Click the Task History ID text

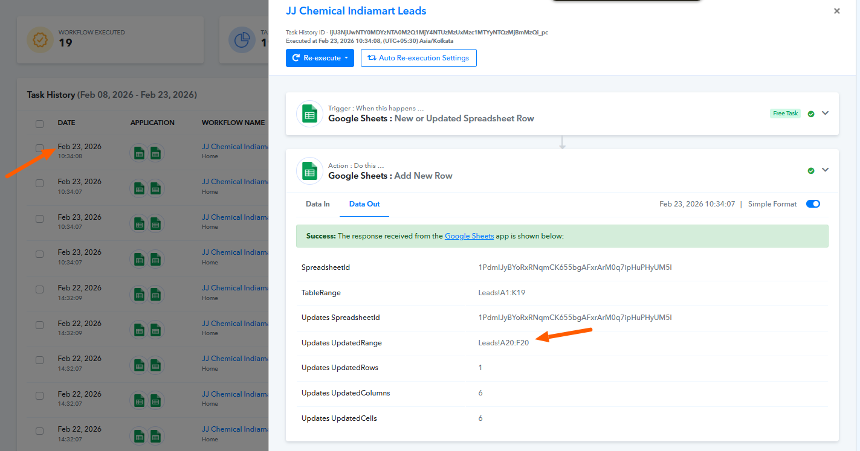click(x=417, y=32)
